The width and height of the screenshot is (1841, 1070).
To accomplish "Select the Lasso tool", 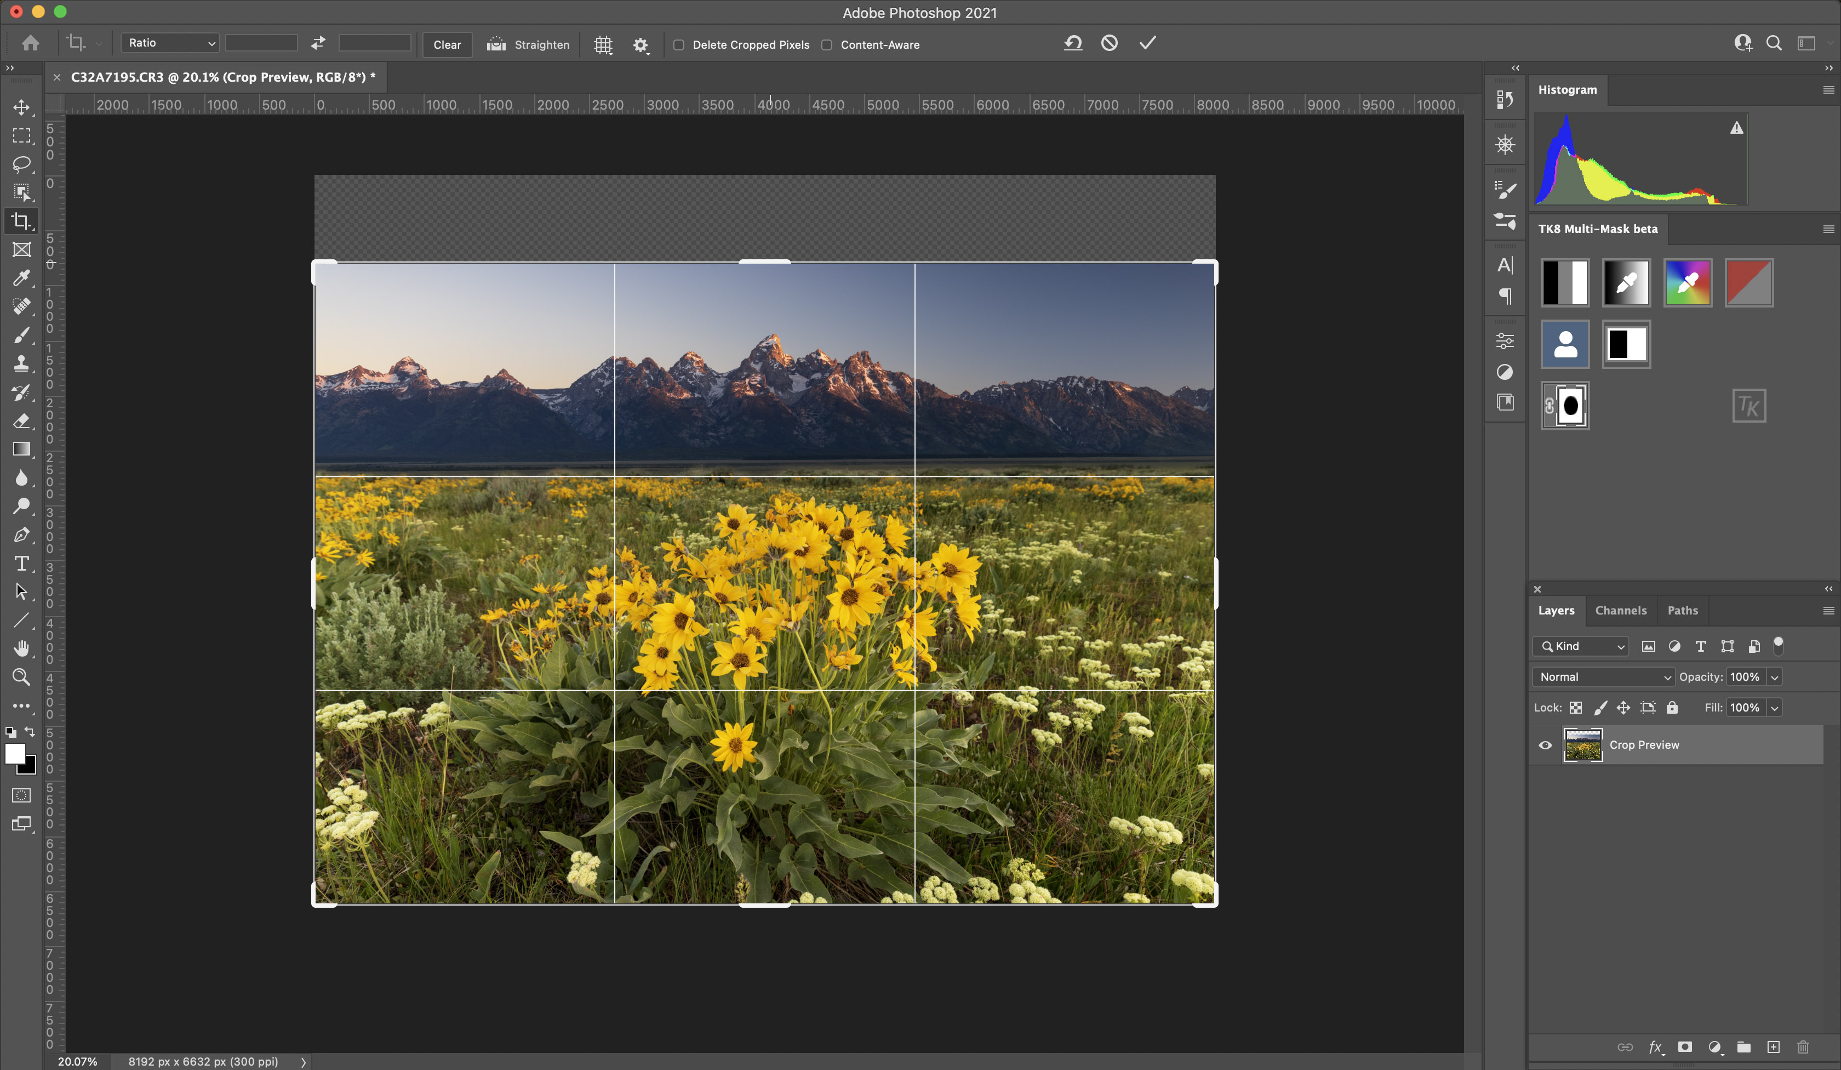I will pyautogui.click(x=22, y=164).
